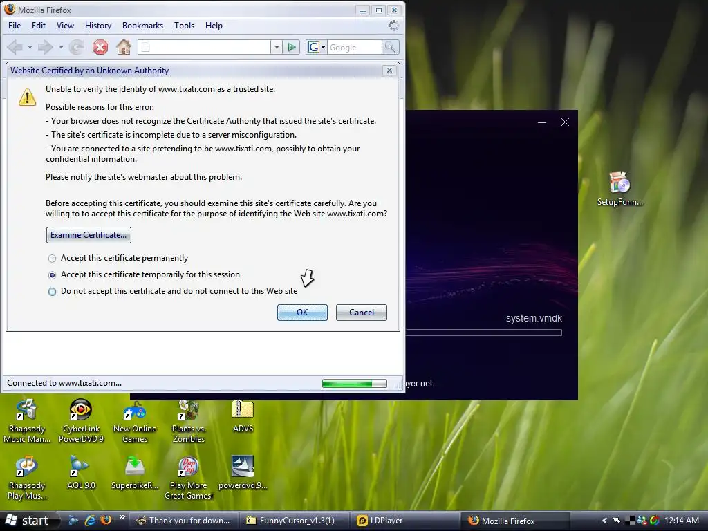The width and height of the screenshot is (708, 531).
Task: Select the Play More Great Games desktop icon
Action: pyautogui.click(x=189, y=477)
